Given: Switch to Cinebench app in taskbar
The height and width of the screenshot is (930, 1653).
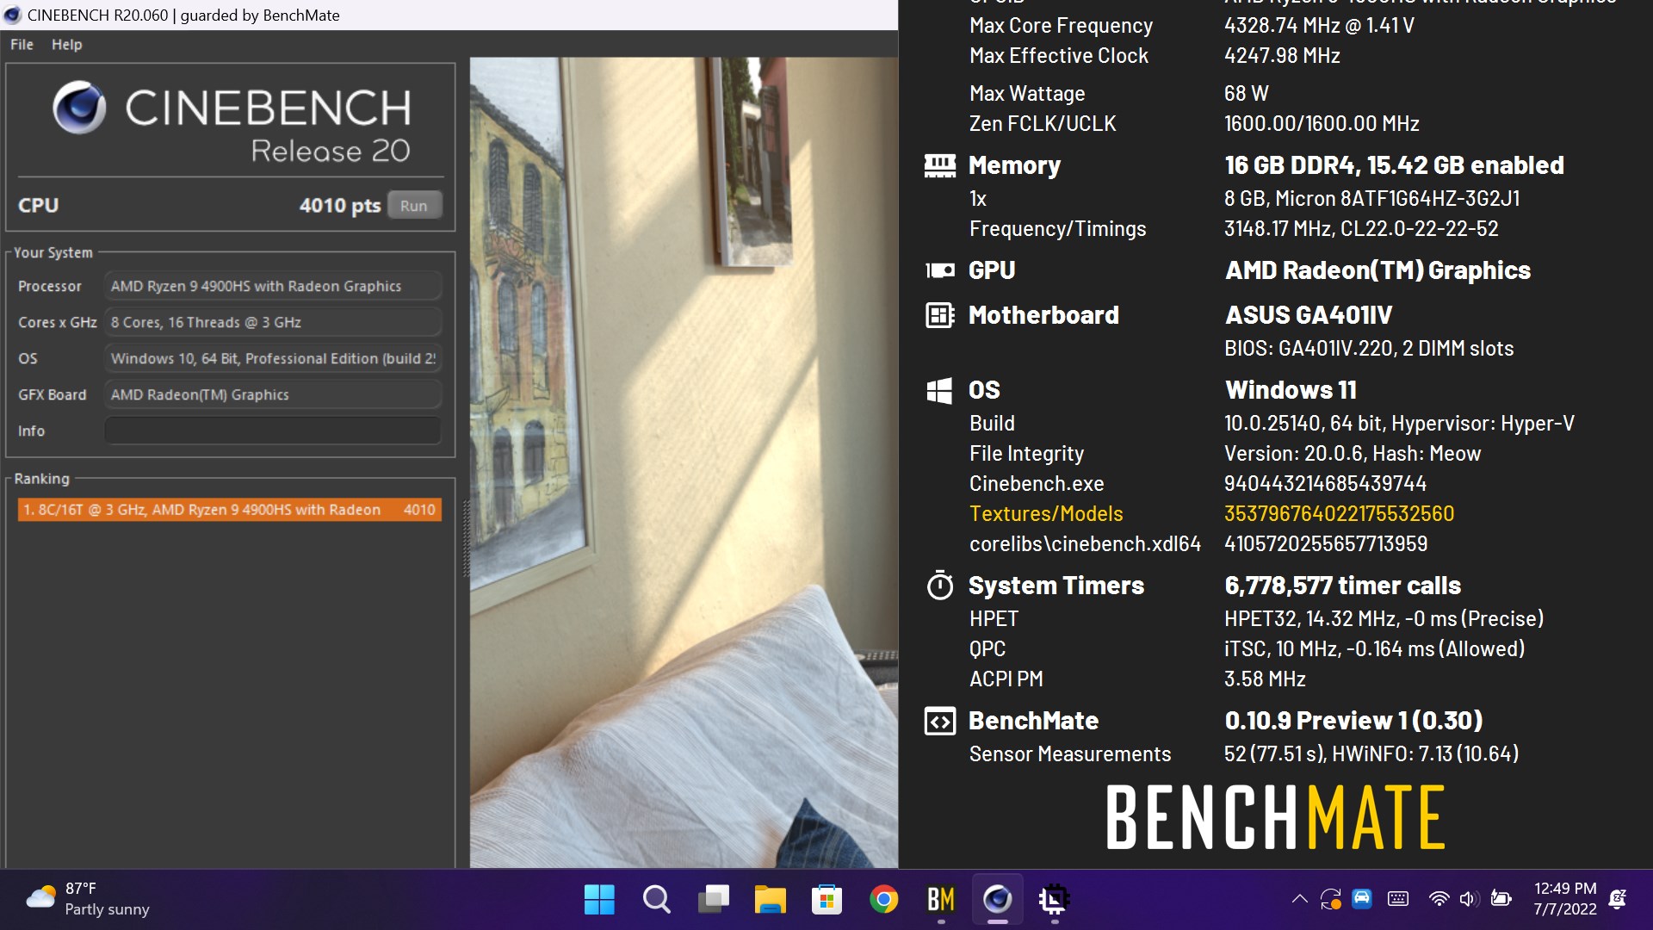Looking at the screenshot, I should [997, 900].
